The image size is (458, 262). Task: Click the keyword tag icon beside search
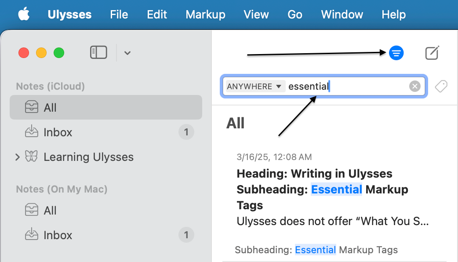[x=441, y=86]
